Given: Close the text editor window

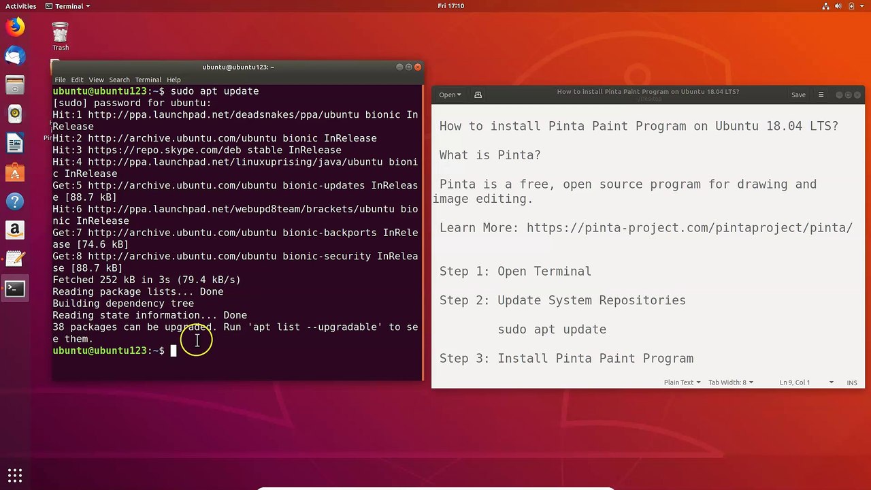Looking at the screenshot, I should tap(857, 95).
